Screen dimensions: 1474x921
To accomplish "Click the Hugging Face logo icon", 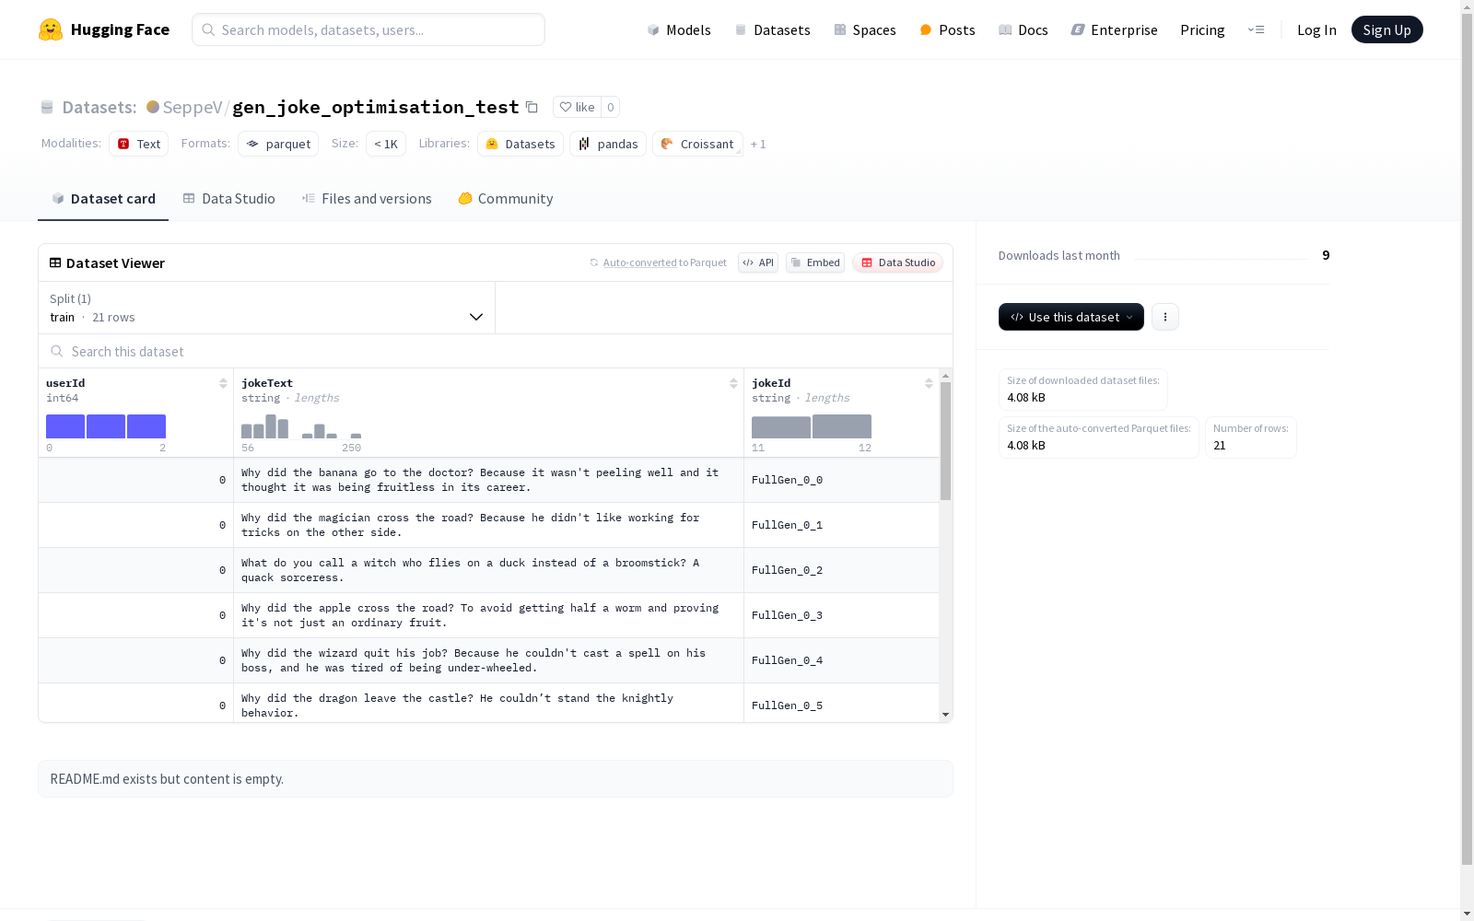I will [51, 29].
